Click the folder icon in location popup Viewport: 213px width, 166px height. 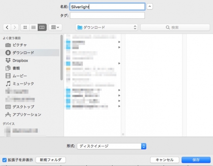(x=80, y=28)
